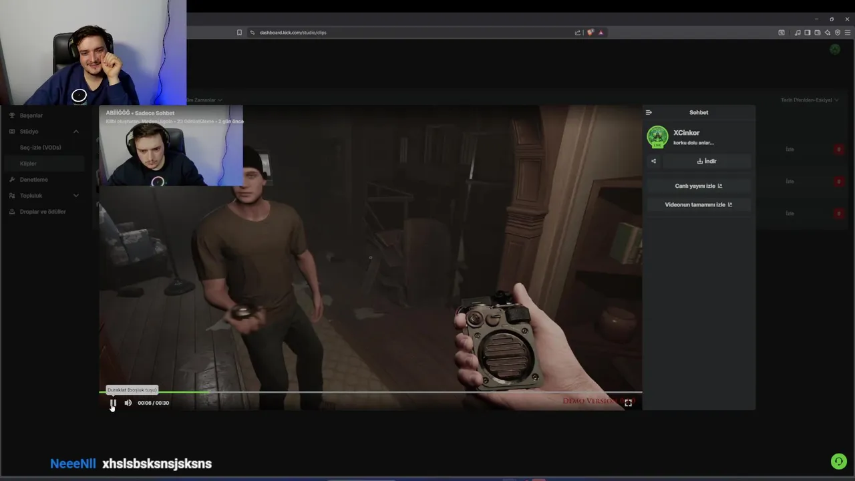Mute the clip using the speaker icon
Image resolution: width=855 pixels, height=481 pixels.
(128, 403)
